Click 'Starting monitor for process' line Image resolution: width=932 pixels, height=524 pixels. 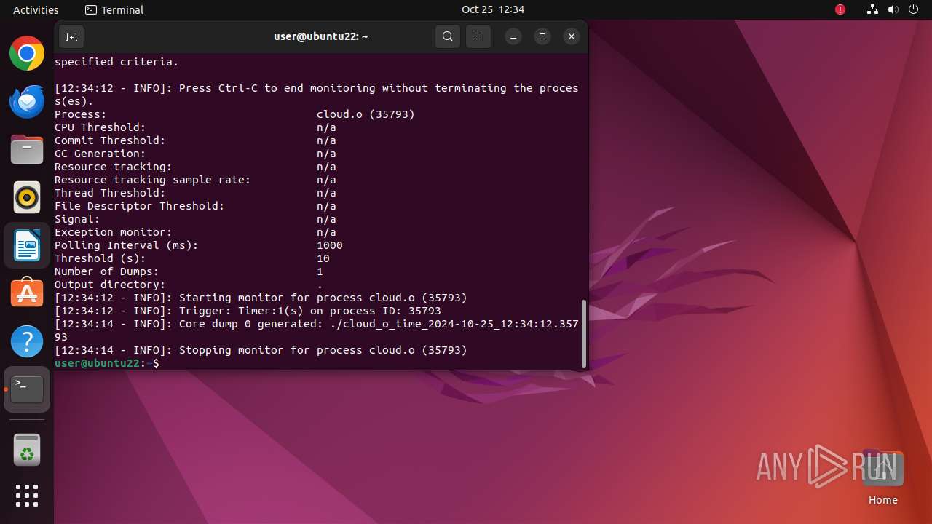point(261,298)
